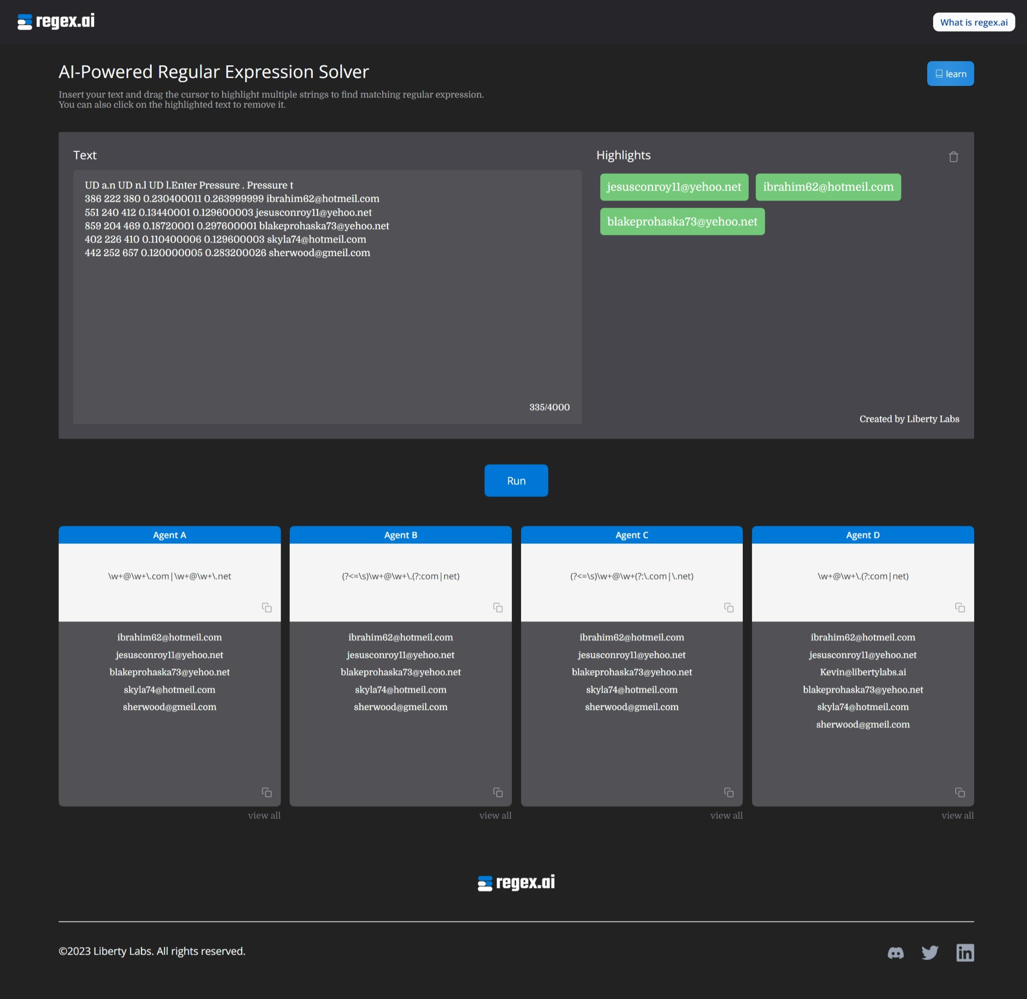The width and height of the screenshot is (1027, 999).
Task: Click the learn button
Action: click(x=950, y=74)
